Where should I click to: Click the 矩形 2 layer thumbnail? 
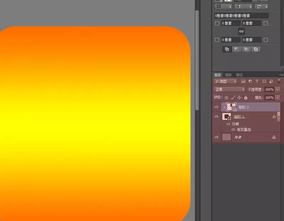pyautogui.click(x=231, y=107)
